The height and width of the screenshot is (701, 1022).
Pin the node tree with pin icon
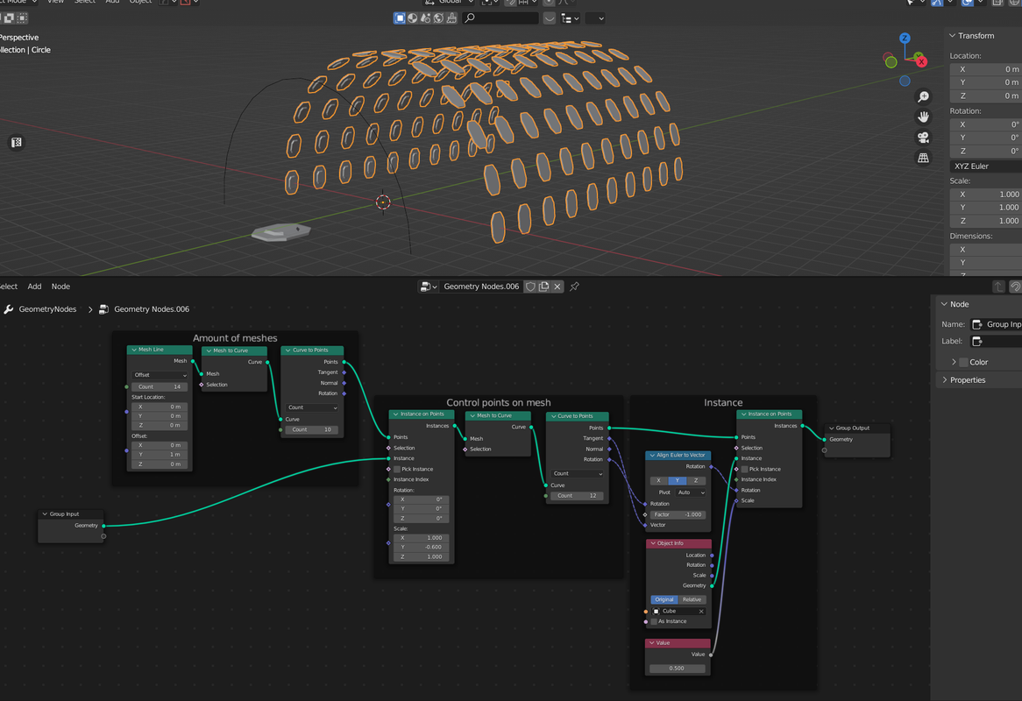[x=574, y=287]
